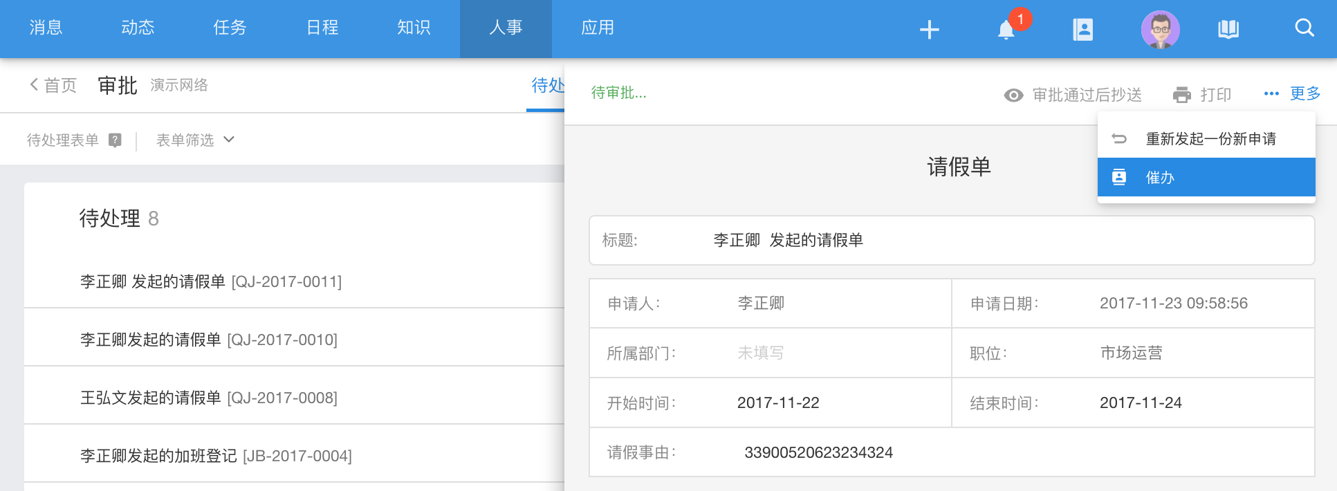Expand the 表单筛选 dropdown
The width and height of the screenshot is (1337, 491).
pyautogui.click(x=195, y=140)
